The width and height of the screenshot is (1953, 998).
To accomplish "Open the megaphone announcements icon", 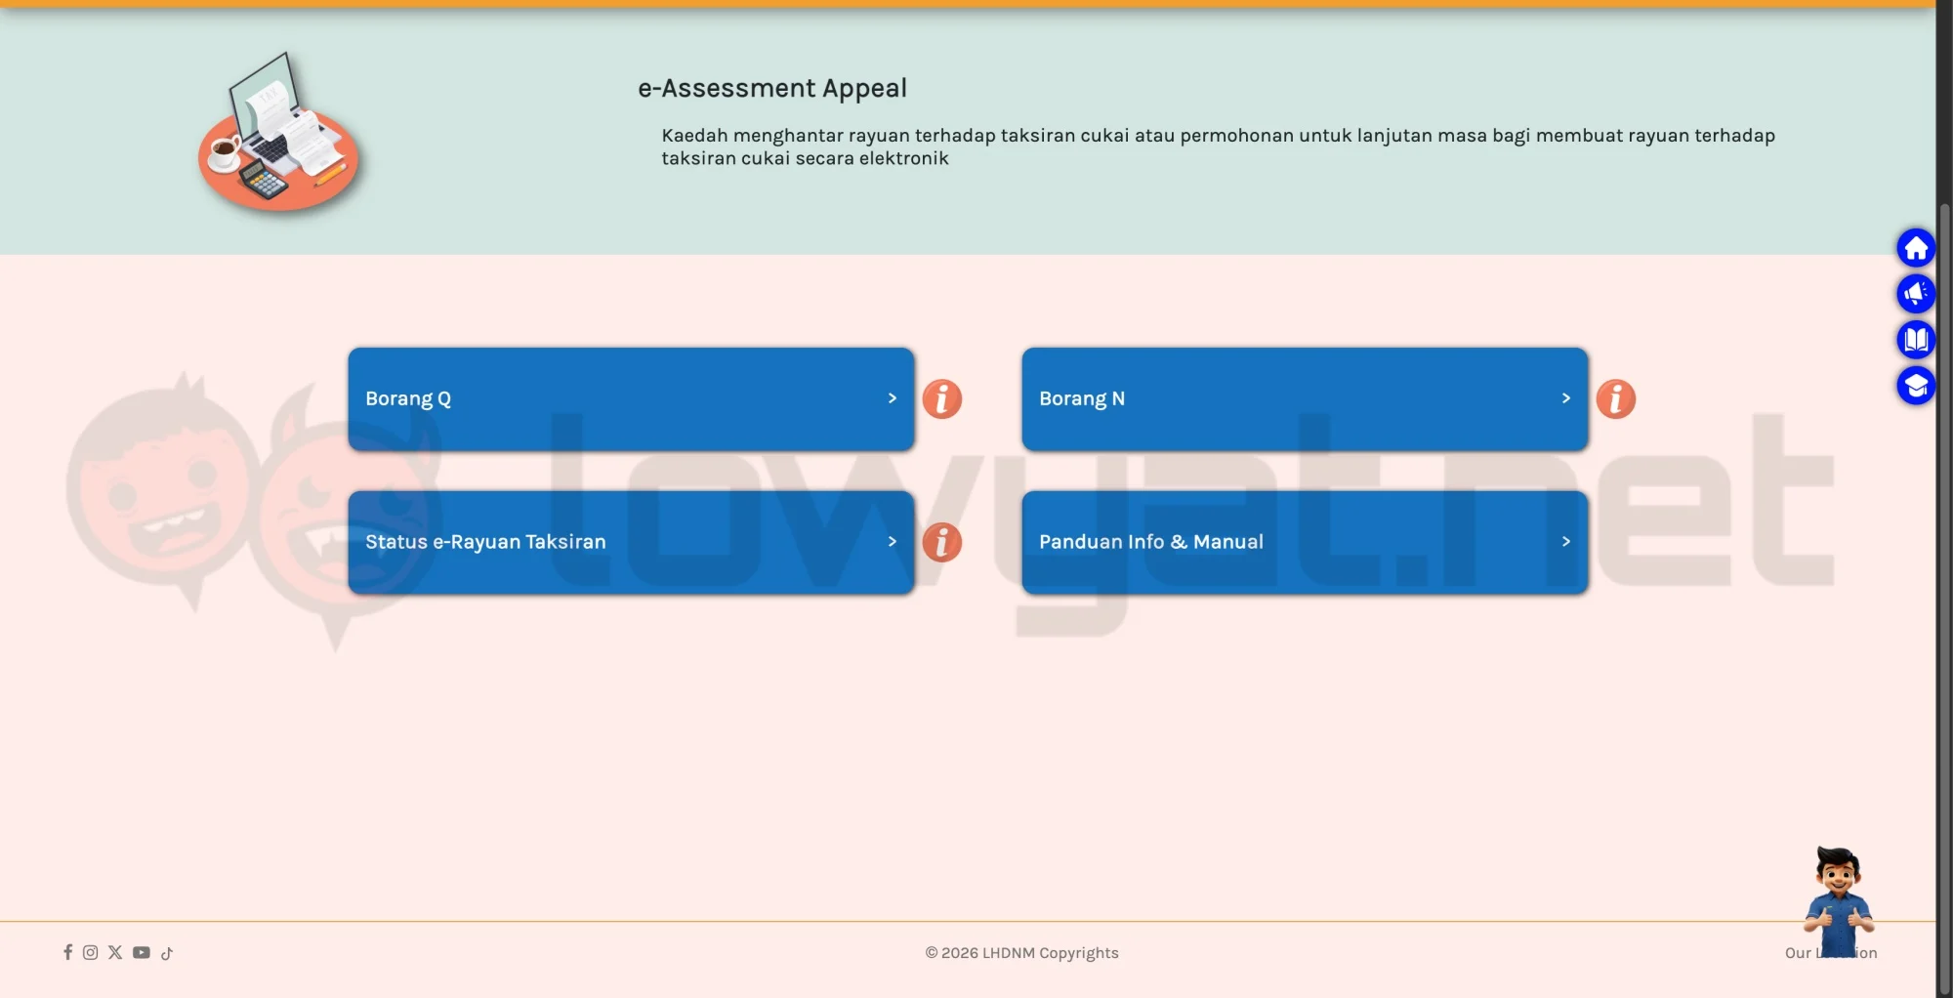I will [x=1916, y=293].
